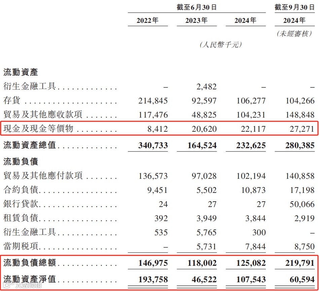Screen dimensions: 319x291
Task: Click the inventory value 92,597
Action: [204, 101]
